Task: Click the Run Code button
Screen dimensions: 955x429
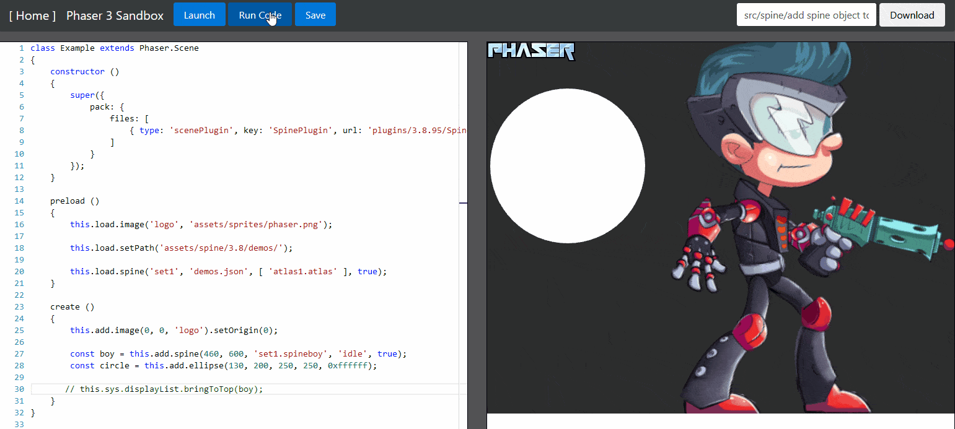Action: pyautogui.click(x=260, y=15)
